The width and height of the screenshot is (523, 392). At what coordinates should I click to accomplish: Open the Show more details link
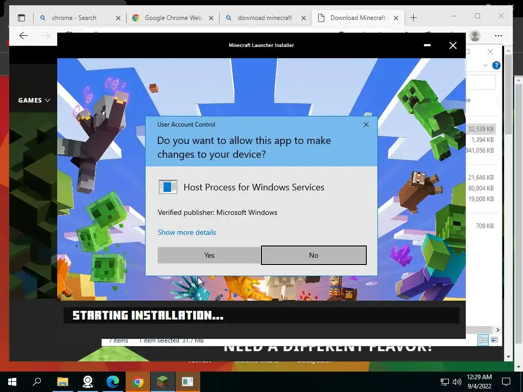click(187, 232)
